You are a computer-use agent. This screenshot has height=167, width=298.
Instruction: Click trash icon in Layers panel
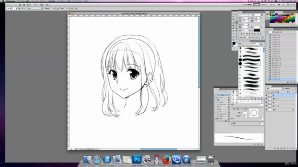pyautogui.click(x=294, y=148)
